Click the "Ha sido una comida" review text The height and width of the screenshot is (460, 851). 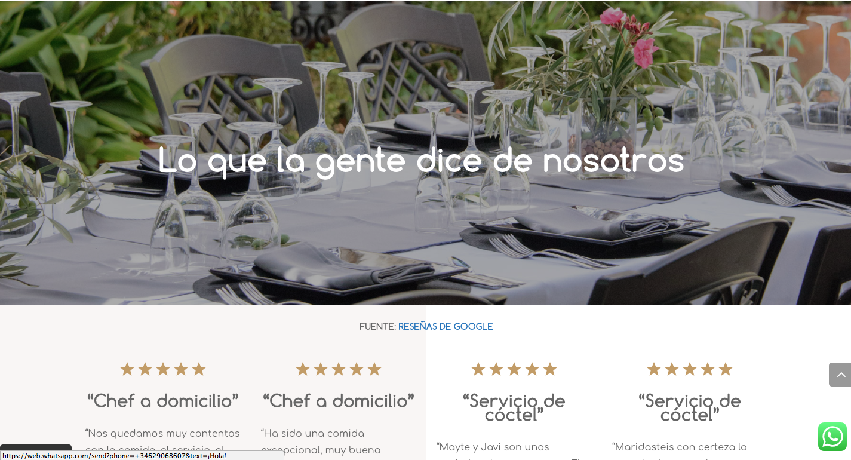[x=321, y=441]
